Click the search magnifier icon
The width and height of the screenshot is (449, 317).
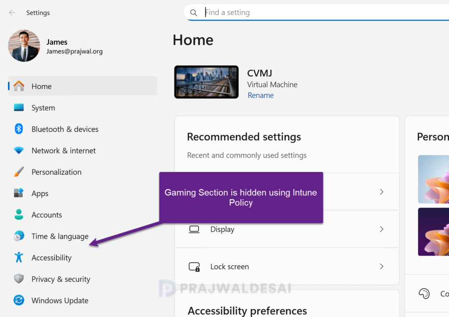[193, 13]
